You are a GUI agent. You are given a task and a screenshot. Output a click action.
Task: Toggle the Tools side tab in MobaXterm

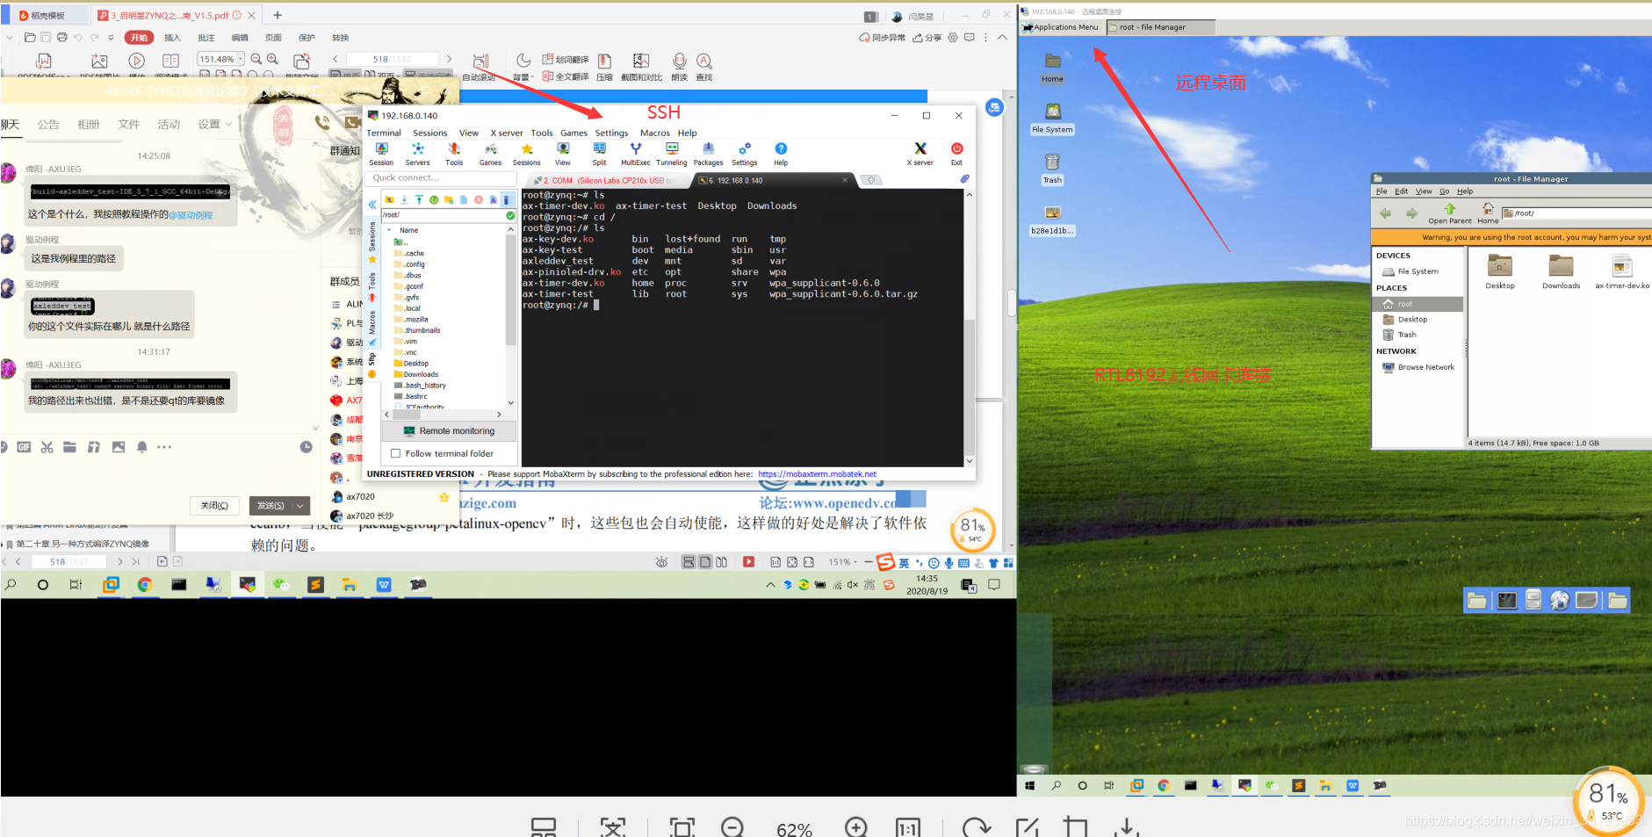(x=372, y=286)
